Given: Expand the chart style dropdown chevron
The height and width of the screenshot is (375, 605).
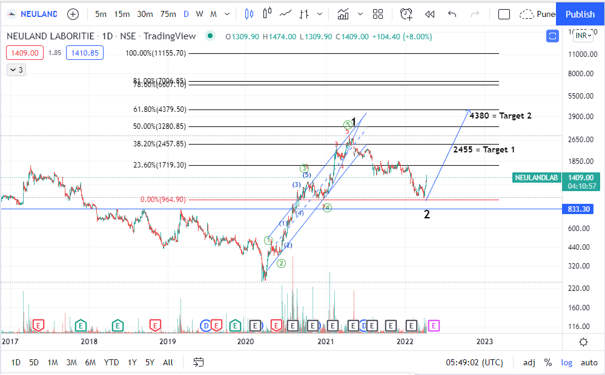Looking at the screenshot, I should pyautogui.click(x=320, y=15).
